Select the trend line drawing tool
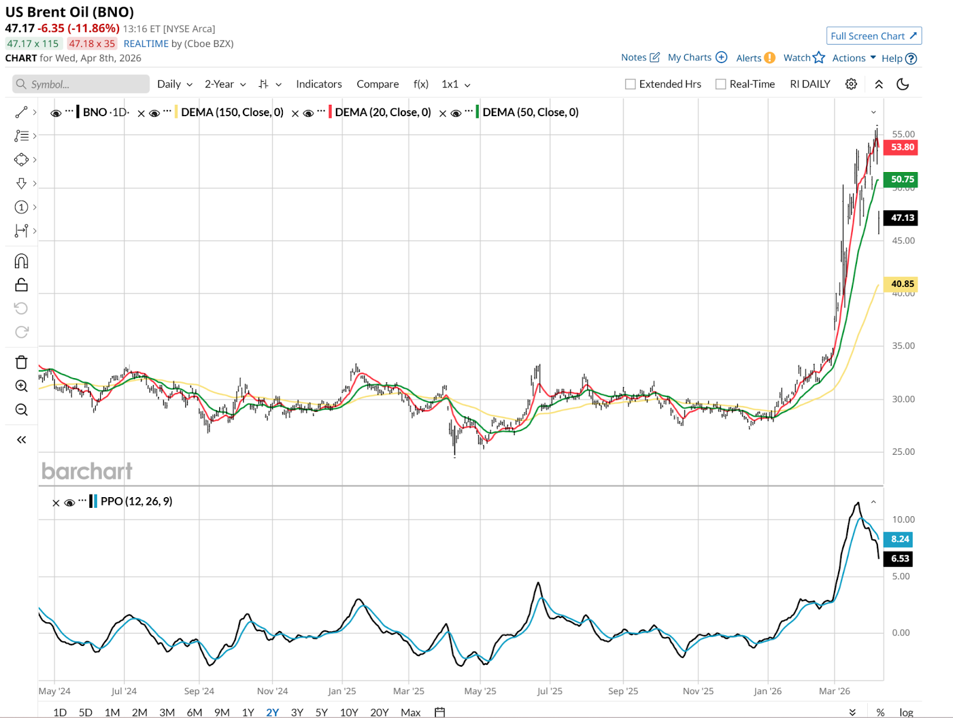 coord(21,112)
